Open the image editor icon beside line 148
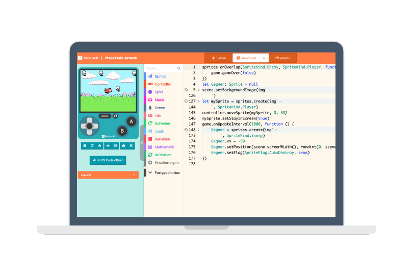 pyautogui.click(x=186, y=130)
